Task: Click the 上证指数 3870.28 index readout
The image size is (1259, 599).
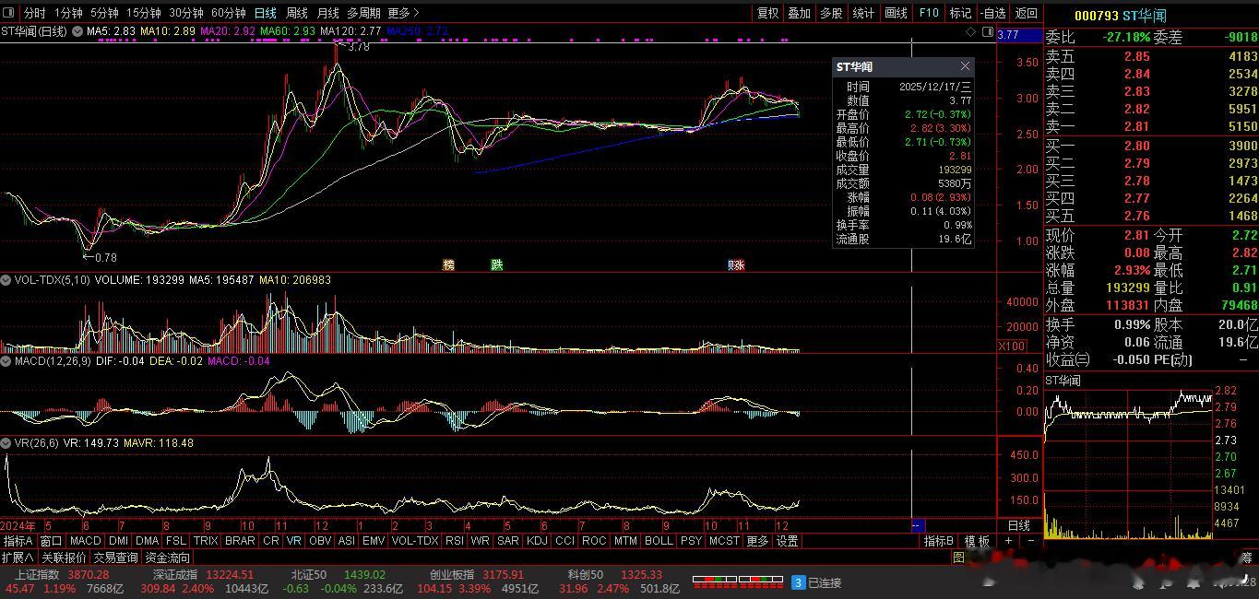Action: pos(63,574)
